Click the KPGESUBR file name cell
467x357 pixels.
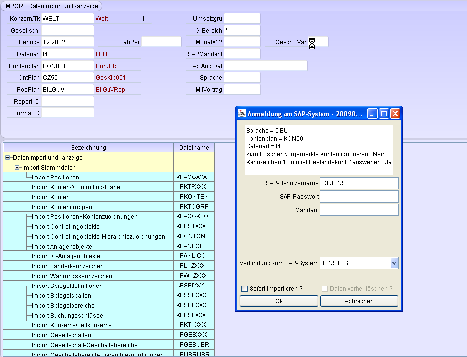tap(194, 345)
